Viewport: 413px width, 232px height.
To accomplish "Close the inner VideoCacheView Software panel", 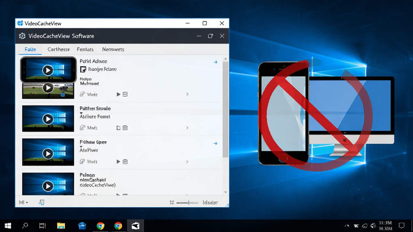I will 222,36.
